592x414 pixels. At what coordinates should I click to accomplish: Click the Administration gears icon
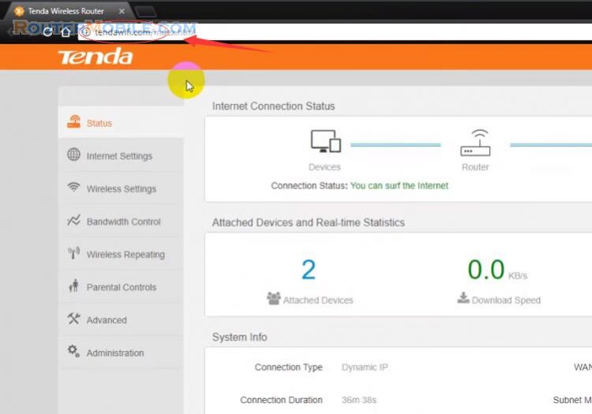pyautogui.click(x=73, y=351)
